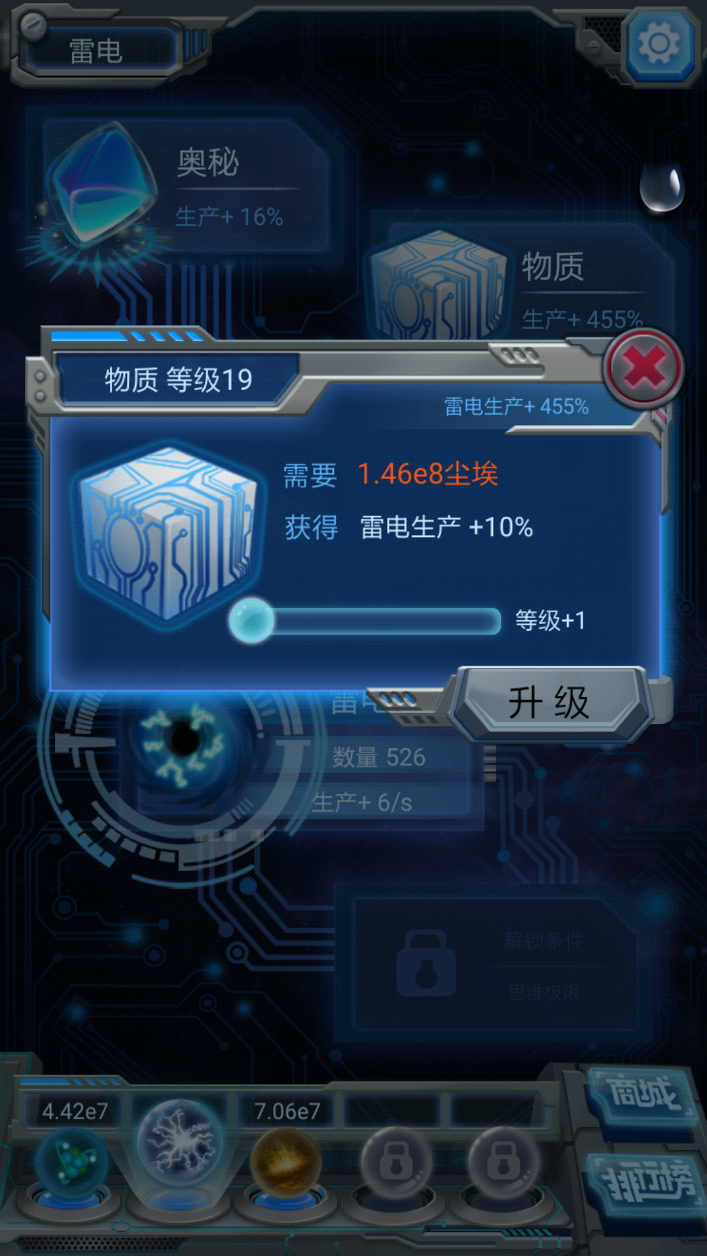Click the black hole vortex generator
The height and width of the screenshot is (1256, 707).
point(185,742)
